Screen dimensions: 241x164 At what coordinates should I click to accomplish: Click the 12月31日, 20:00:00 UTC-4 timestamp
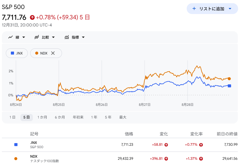tap(27, 25)
